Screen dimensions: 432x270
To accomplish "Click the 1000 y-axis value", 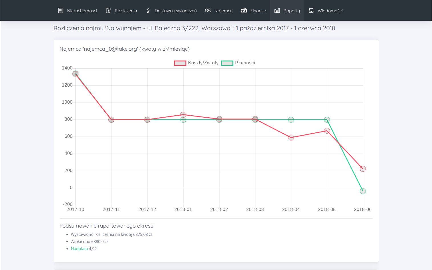I will (67, 102).
